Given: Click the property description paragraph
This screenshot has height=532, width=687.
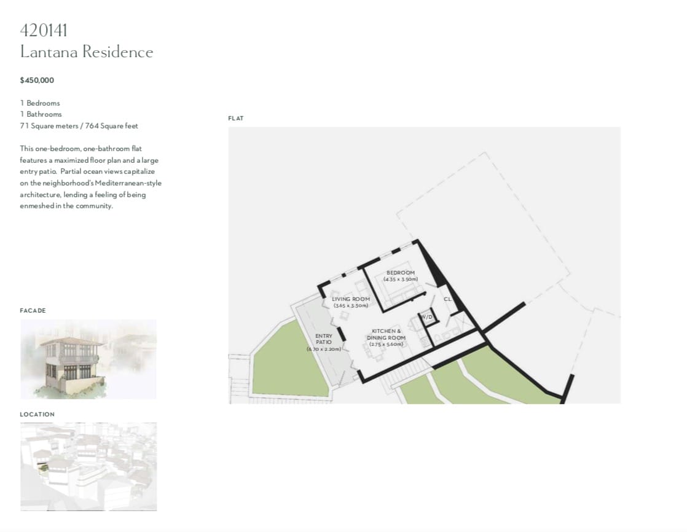Looking at the screenshot, I should point(90,177).
